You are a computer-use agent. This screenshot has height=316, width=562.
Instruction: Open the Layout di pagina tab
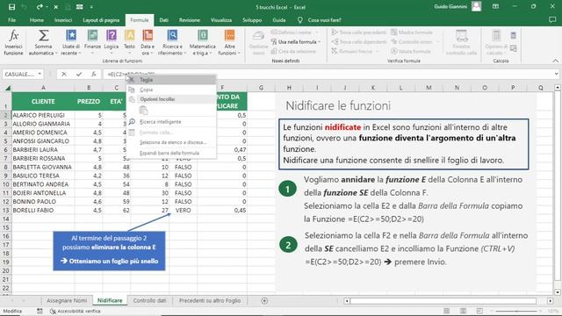pyautogui.click(x=101, y=20)
